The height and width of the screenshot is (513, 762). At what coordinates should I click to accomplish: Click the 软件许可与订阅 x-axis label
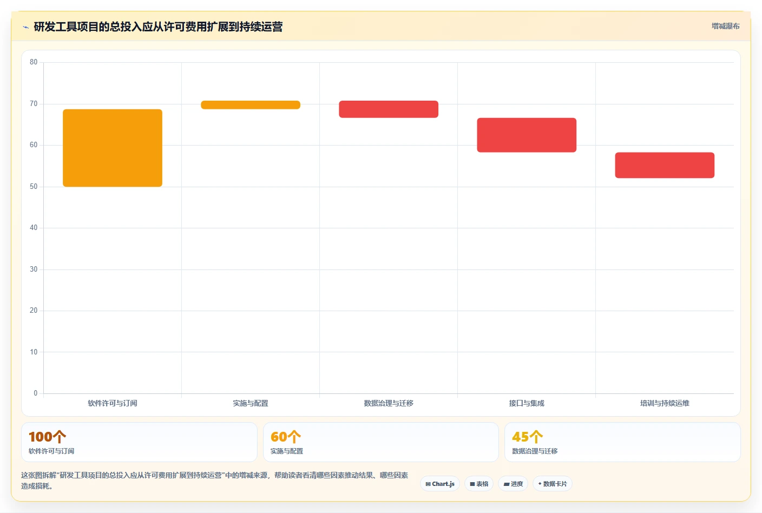[113, 403]
